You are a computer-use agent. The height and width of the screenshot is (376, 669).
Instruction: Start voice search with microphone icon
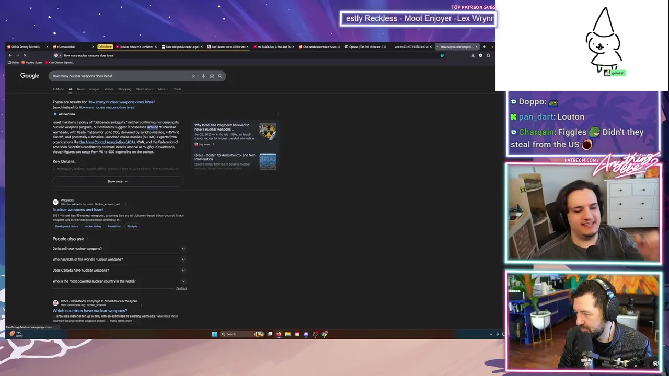tap(203, 76)
